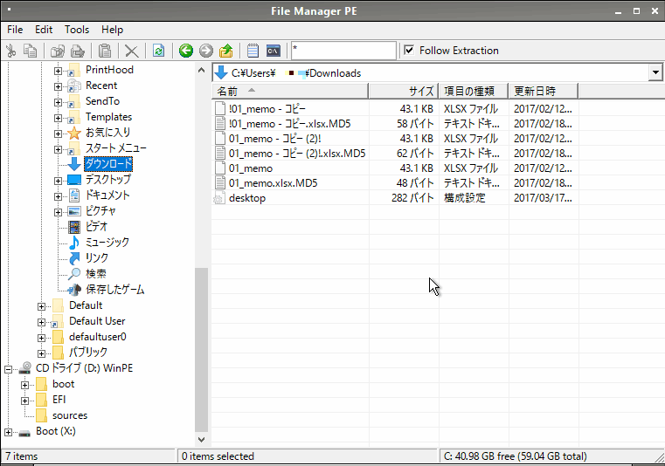Image resolution: width=665 pixels, height=466 pixels.
Task: Sort by 名前 column header
Action: click(x=290, y=91)
